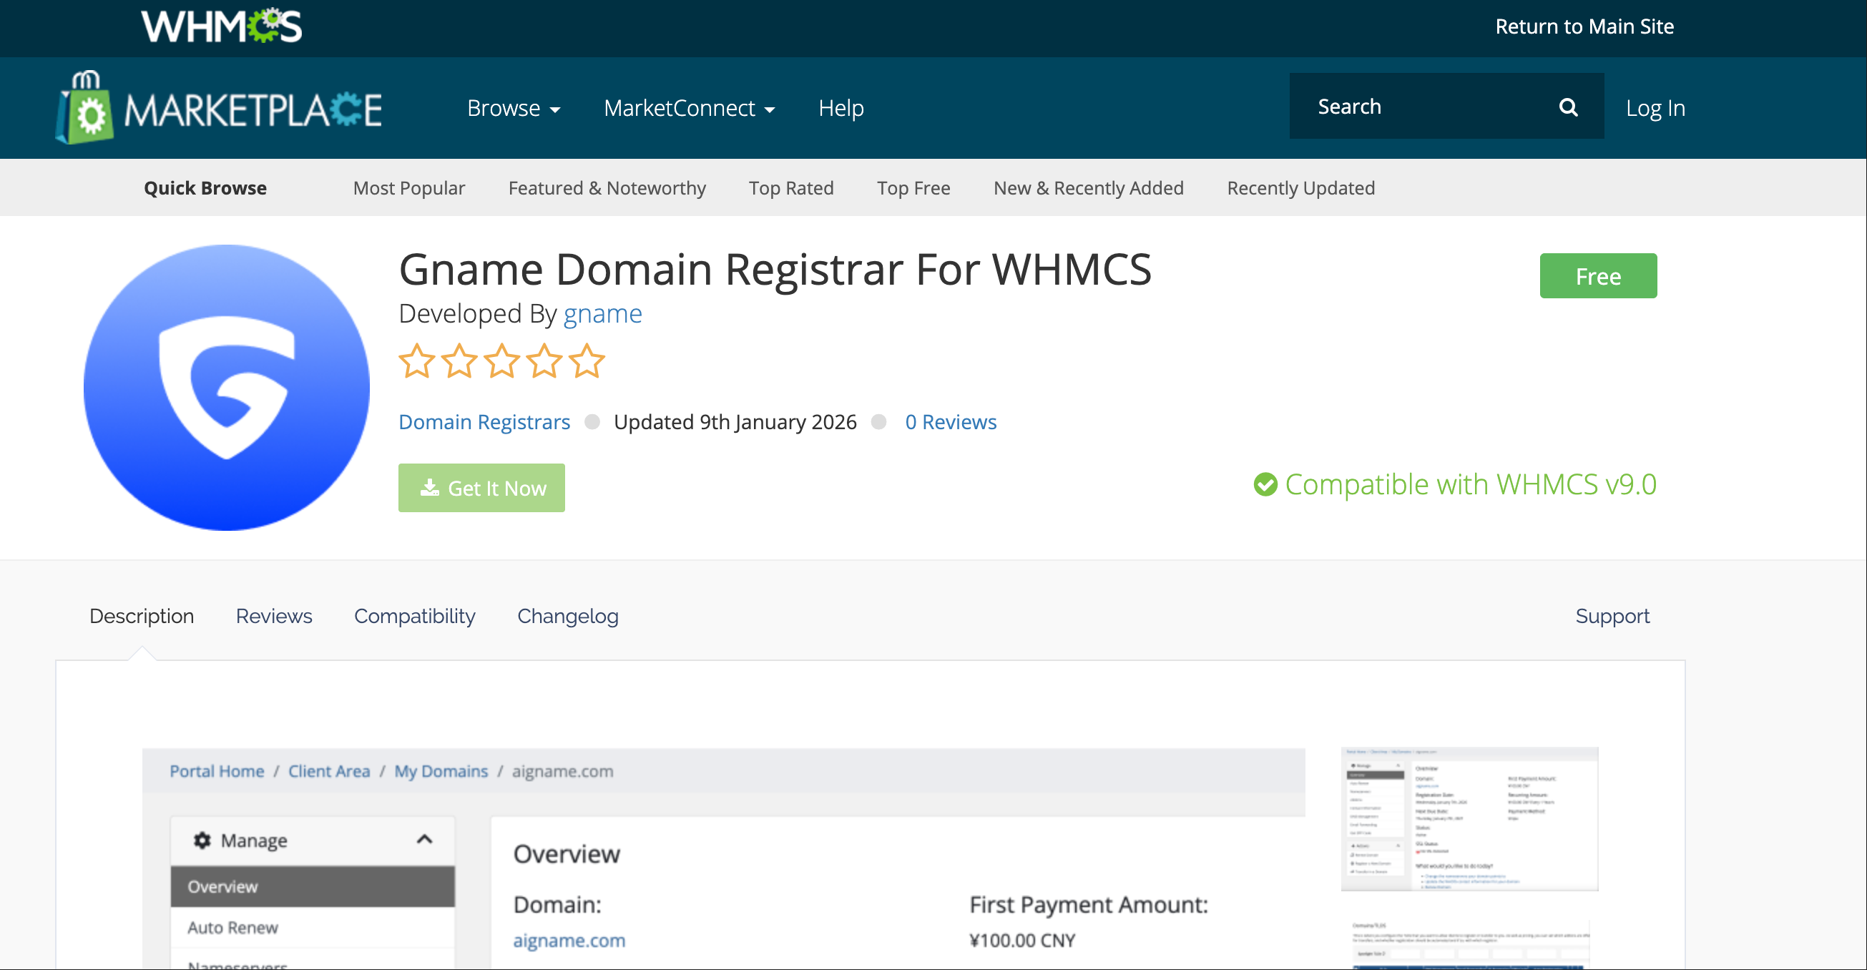Open the 0 Reviews link
The width and height of the screenshot is (1867, 970).
coord(950,422)
